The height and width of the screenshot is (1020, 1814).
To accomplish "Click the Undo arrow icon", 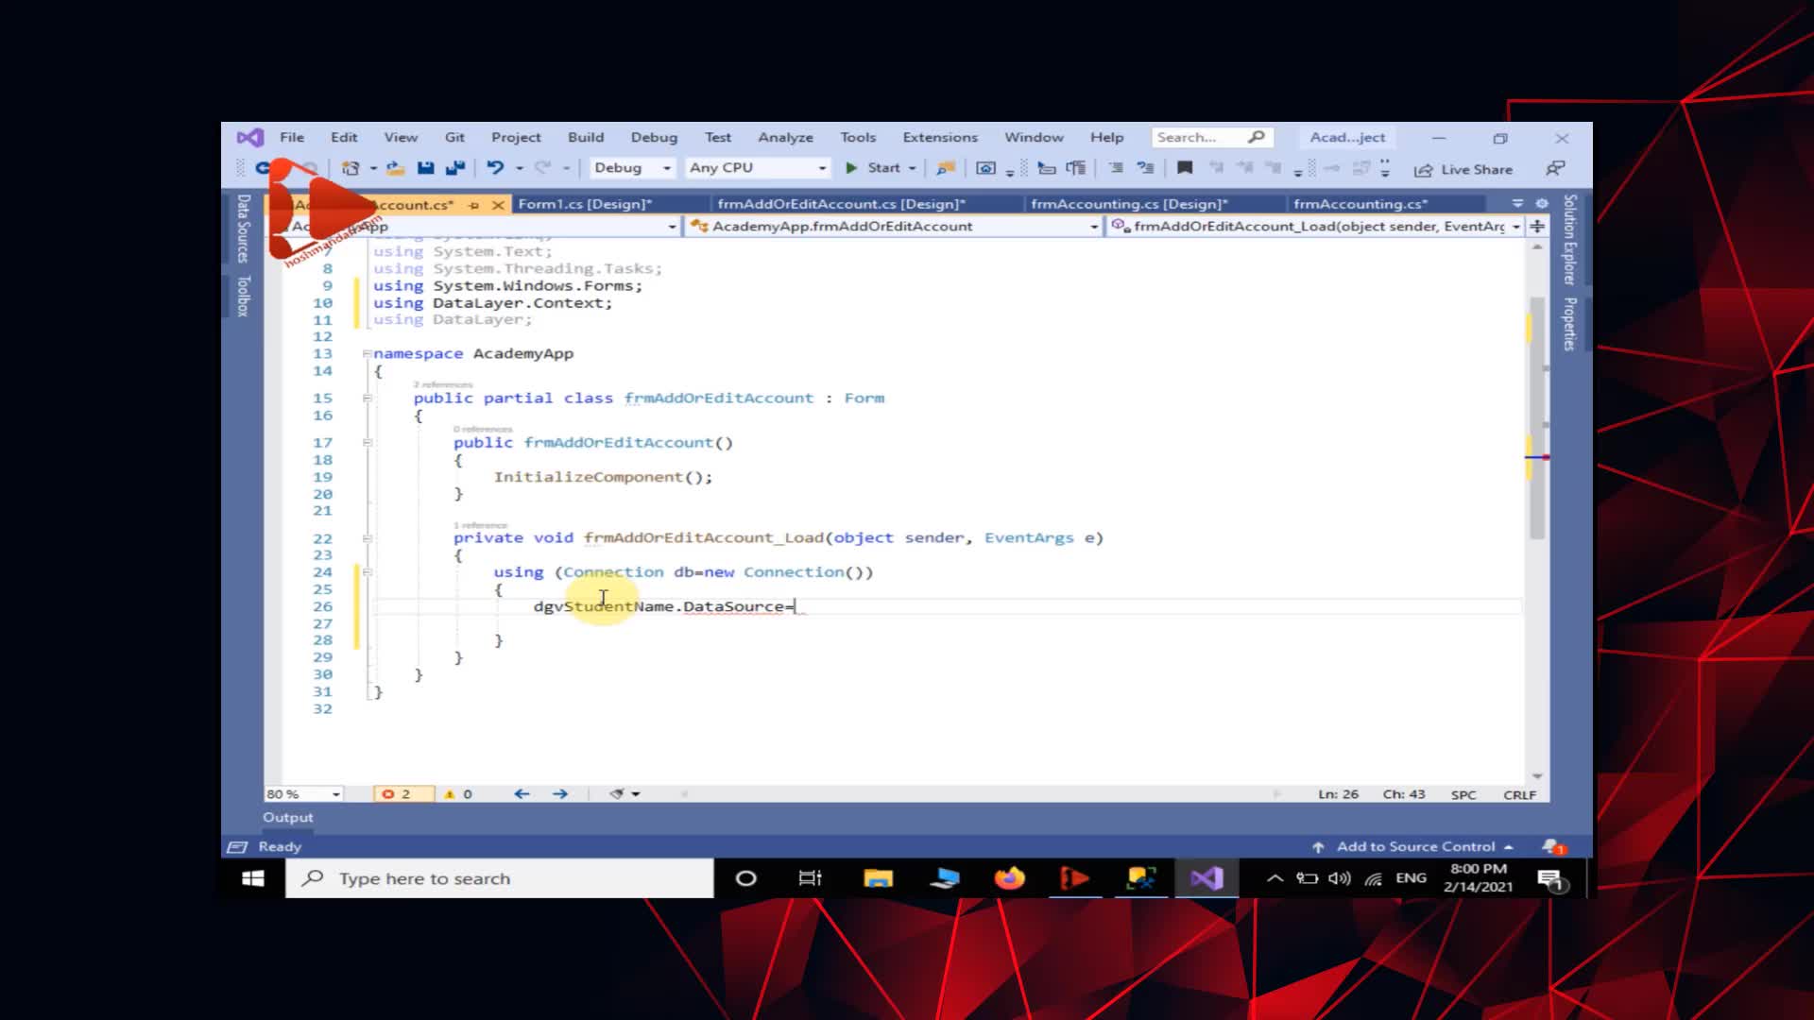I will [495, 168].
